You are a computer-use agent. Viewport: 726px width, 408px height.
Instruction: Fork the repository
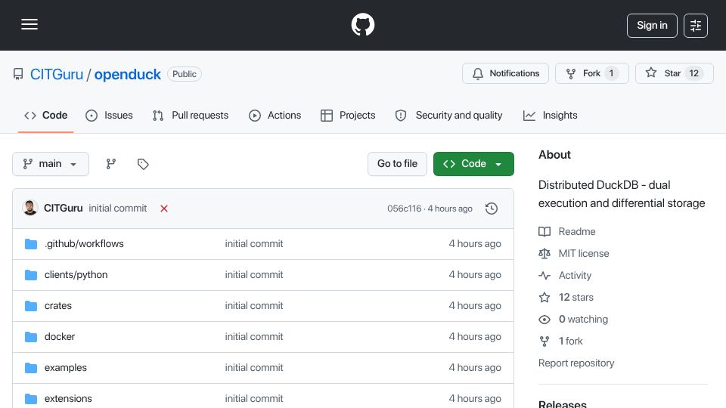point(591,73)
